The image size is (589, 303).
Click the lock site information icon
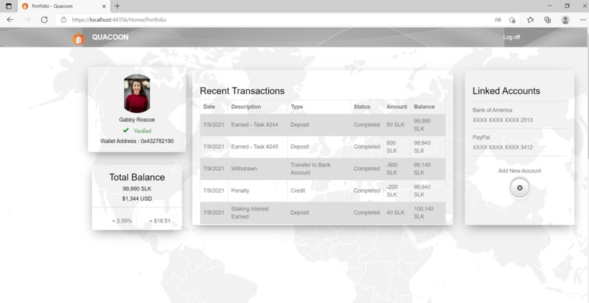coord(64,20)
